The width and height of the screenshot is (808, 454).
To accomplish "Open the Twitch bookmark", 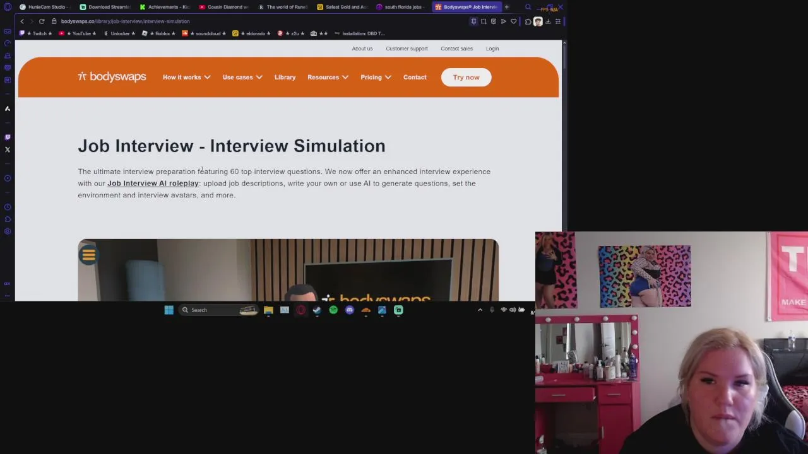I will click(x=37, y=33).
